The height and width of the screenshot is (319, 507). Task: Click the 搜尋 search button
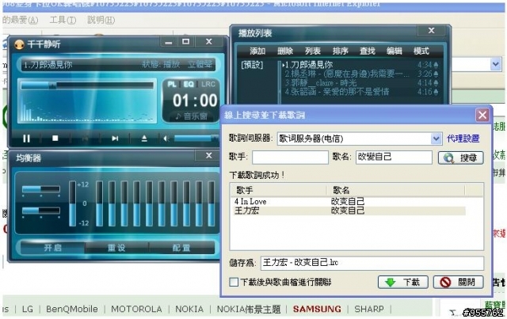(461, 158)
